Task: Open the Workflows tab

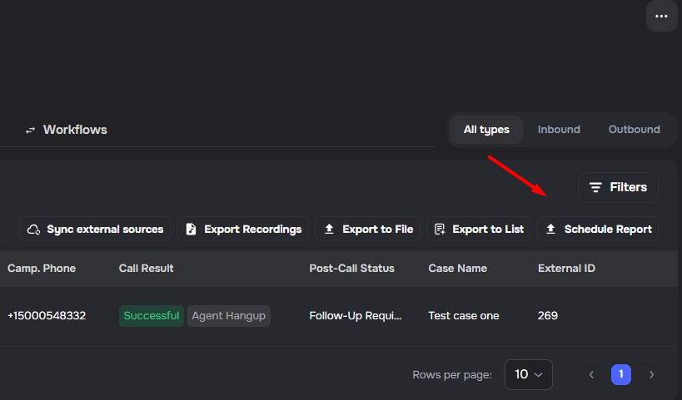Action: (x=75, y=130)
